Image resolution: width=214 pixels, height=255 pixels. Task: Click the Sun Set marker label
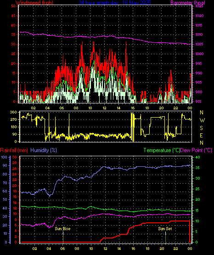[165, 229]
